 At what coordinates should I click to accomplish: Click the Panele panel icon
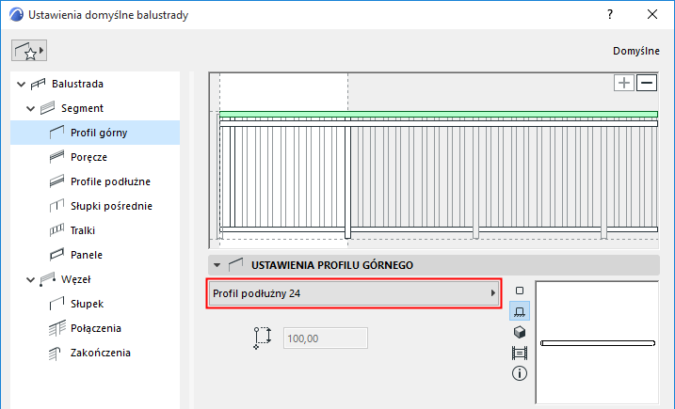(56, 255)
